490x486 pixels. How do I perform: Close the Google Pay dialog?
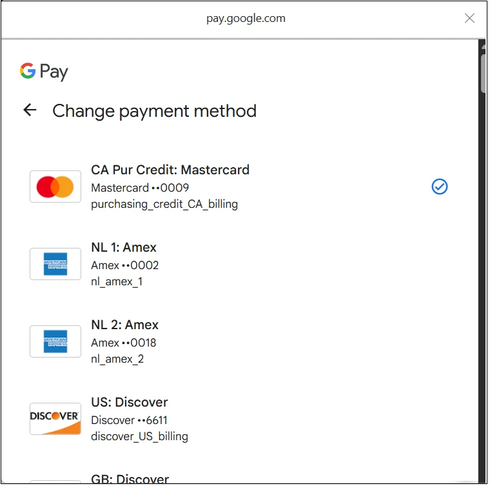point(470,18)
